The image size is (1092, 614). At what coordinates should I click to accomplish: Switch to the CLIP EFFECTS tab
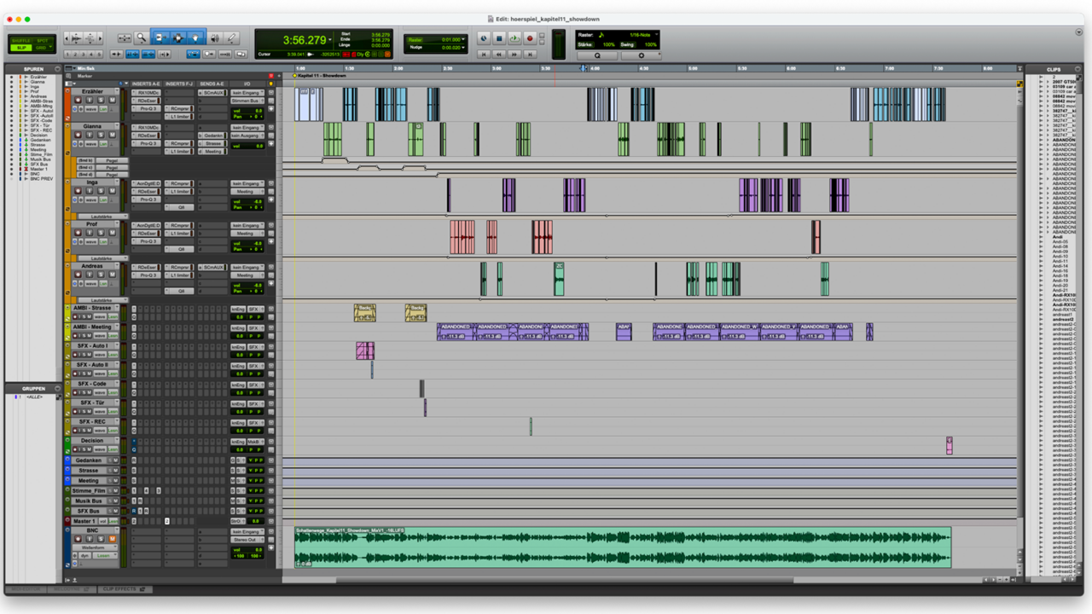[x=125, y=589]
